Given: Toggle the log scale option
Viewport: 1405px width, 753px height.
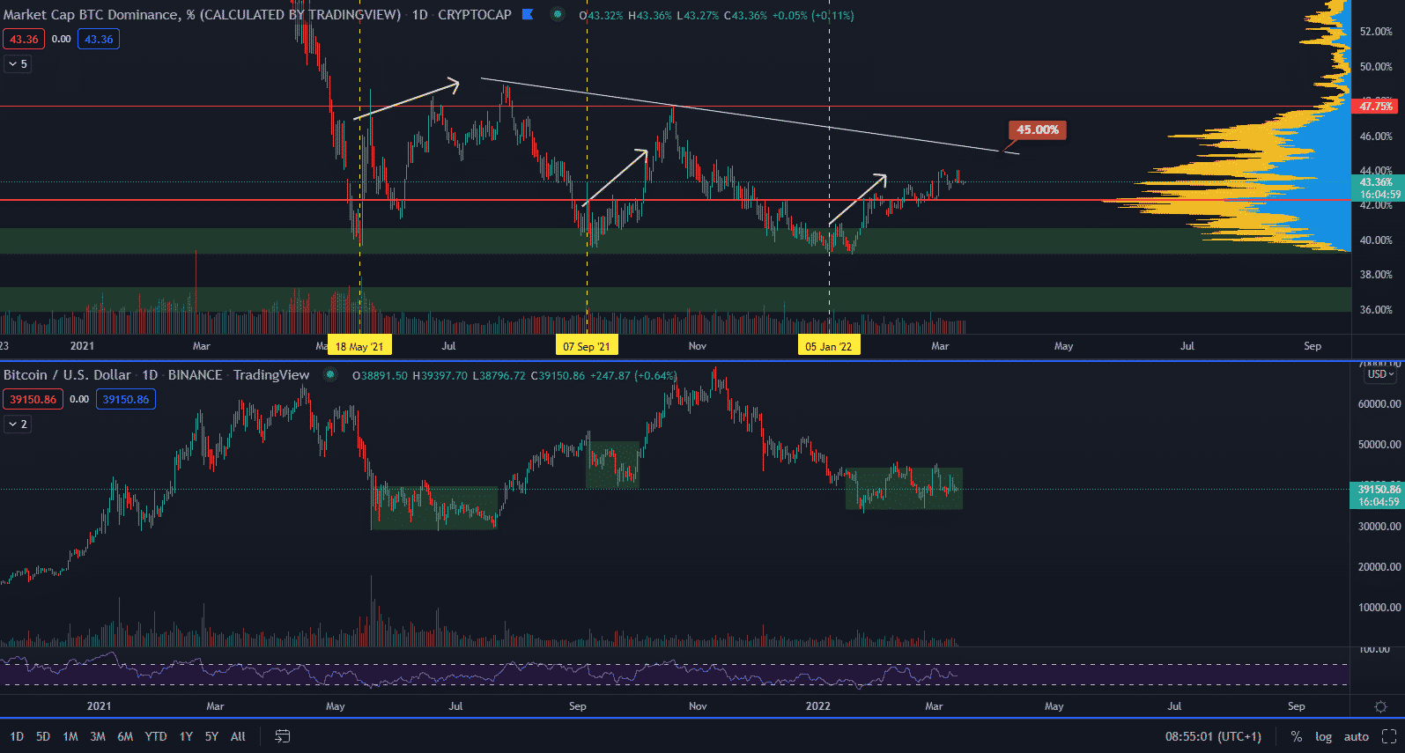Looking at the screenshot, I should (1323, 736).
